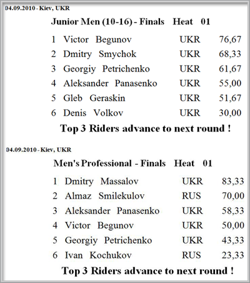Click the second 04.09.2010 - Kiev, UKR line
Image resolution: width=250 pixels, height=283 pixels.
(39, 150)
